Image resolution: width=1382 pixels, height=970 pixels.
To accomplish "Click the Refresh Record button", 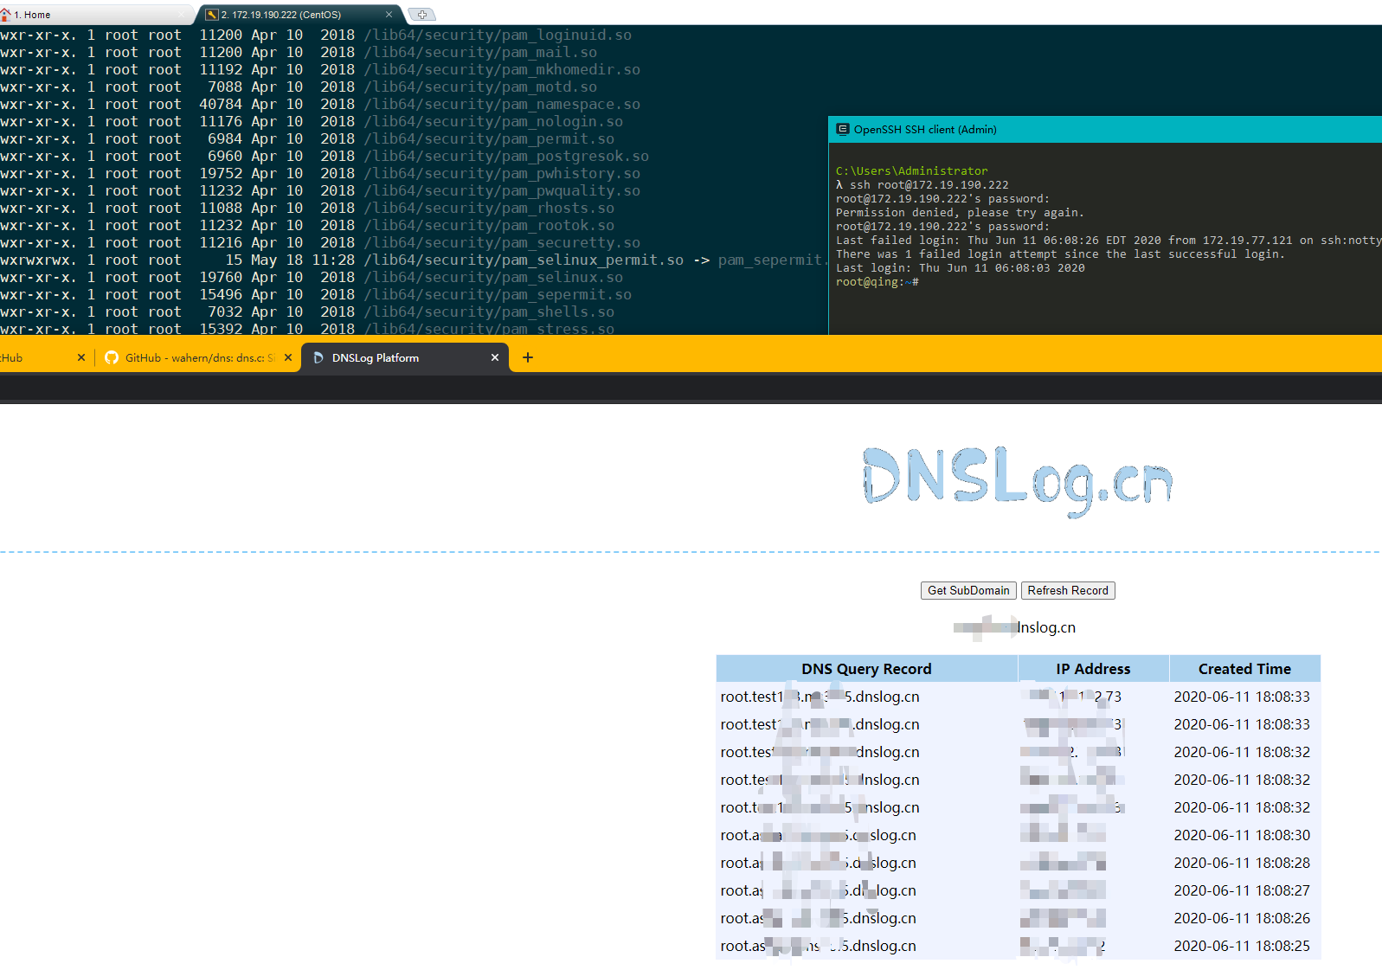I will [1068, 590].
